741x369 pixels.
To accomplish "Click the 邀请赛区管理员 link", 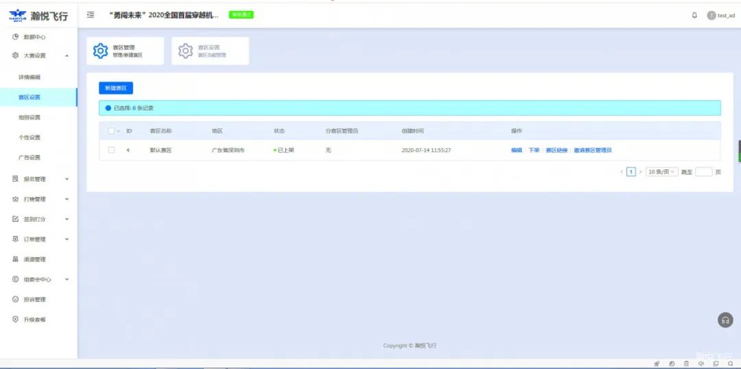I will pyautogui.click(x=592, y=150).
